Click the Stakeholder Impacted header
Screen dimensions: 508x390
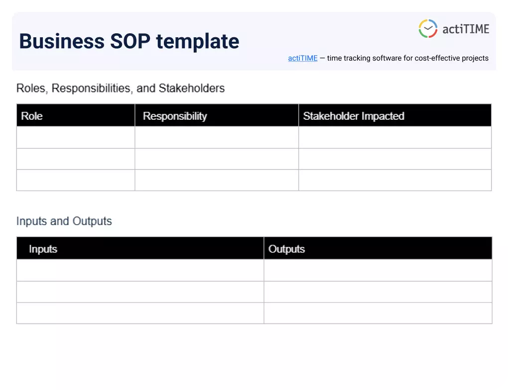[354, 116]
